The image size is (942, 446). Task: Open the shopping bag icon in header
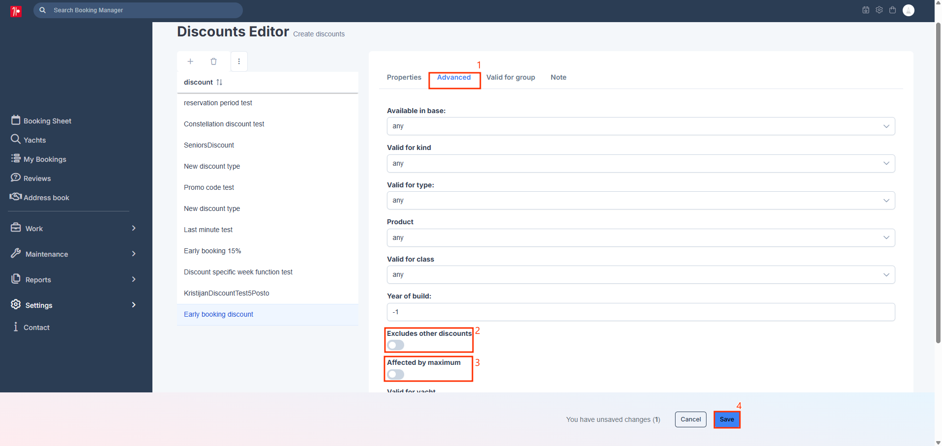[892, 10]
